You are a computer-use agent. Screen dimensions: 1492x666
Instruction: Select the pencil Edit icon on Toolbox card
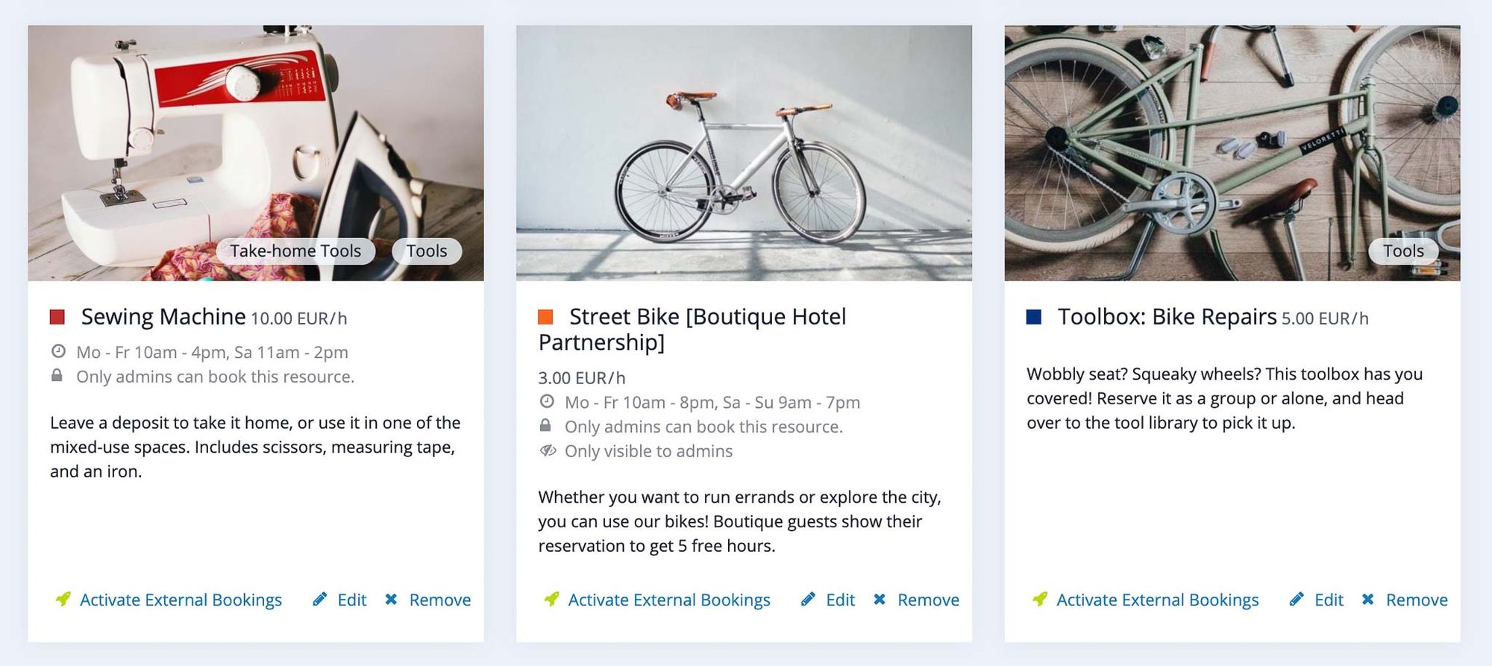pyautogui.click(x=1298, y=599)
